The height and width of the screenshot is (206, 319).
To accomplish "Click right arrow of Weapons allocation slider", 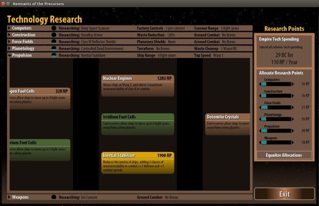I will click(293, 143).
